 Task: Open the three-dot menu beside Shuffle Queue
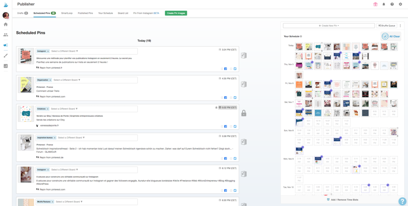click(x=400, y=25)
